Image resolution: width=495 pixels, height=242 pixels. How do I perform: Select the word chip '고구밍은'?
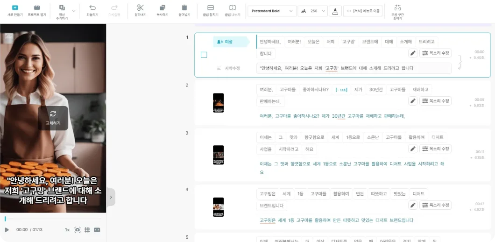pyautogui.click(x=268, y=194)
